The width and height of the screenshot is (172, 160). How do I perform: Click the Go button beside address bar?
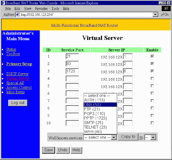click(x=165, y=15)
